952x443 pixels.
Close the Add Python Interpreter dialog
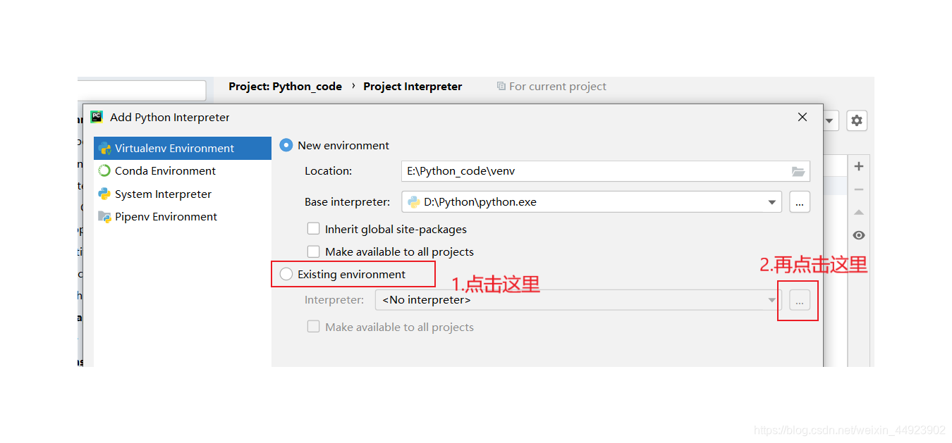(x=803, y=118)
